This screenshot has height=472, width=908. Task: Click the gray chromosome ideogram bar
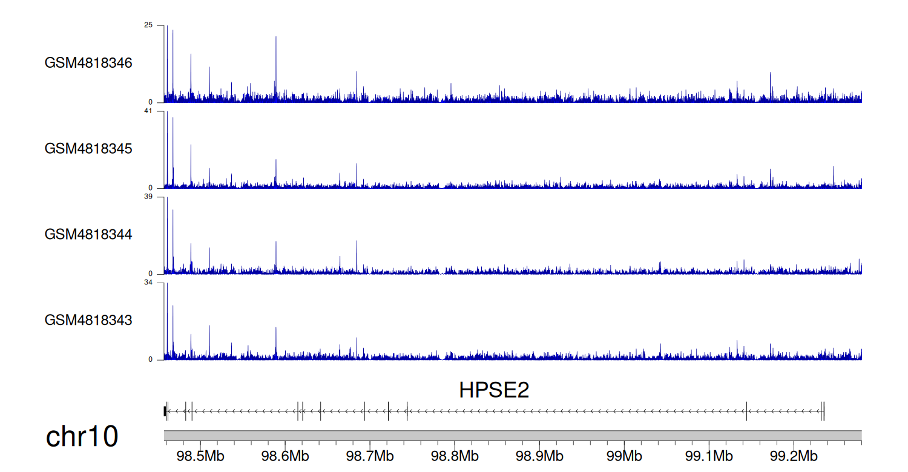[x=512, y=436]
